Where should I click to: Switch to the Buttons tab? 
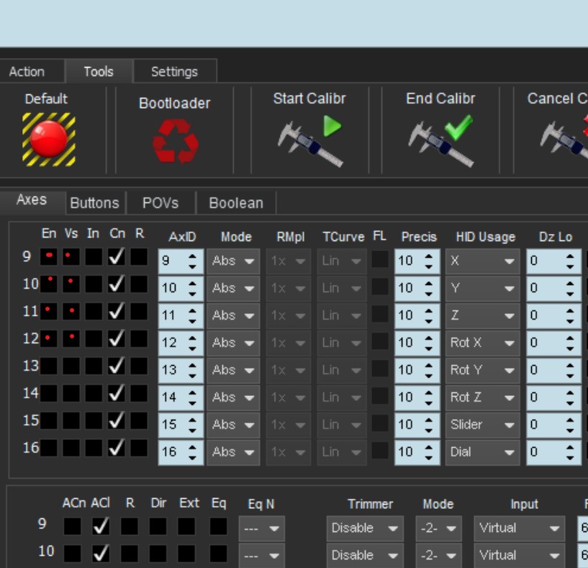pos(94,203)
